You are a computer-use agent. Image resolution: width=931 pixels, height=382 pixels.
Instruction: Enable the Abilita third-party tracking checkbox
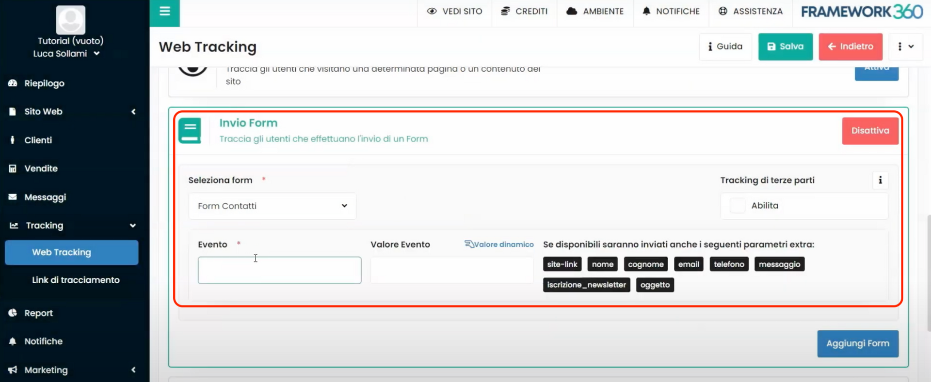click(738, 206)
